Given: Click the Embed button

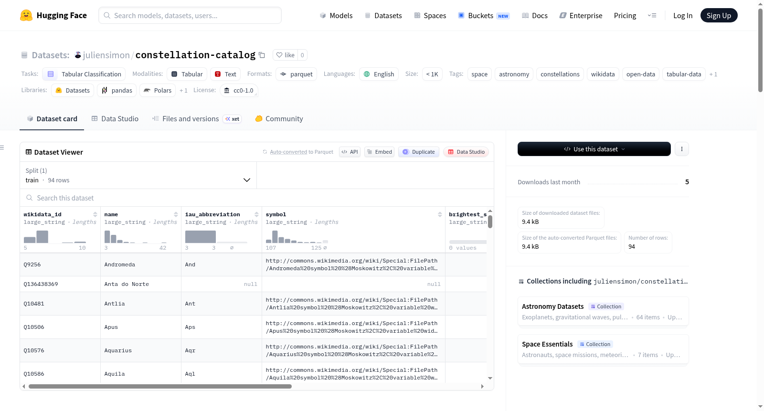Looking at the screenshot, I should (379, 152).
